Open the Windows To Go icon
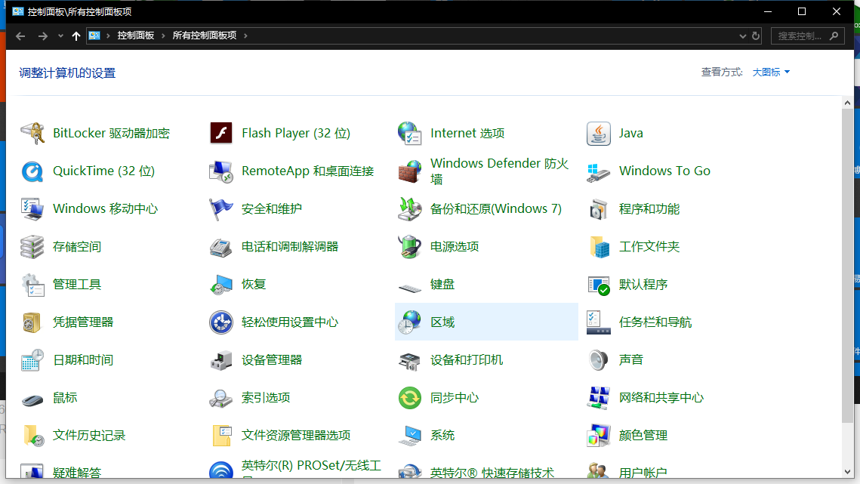860x484 pixels. point(599,171)
